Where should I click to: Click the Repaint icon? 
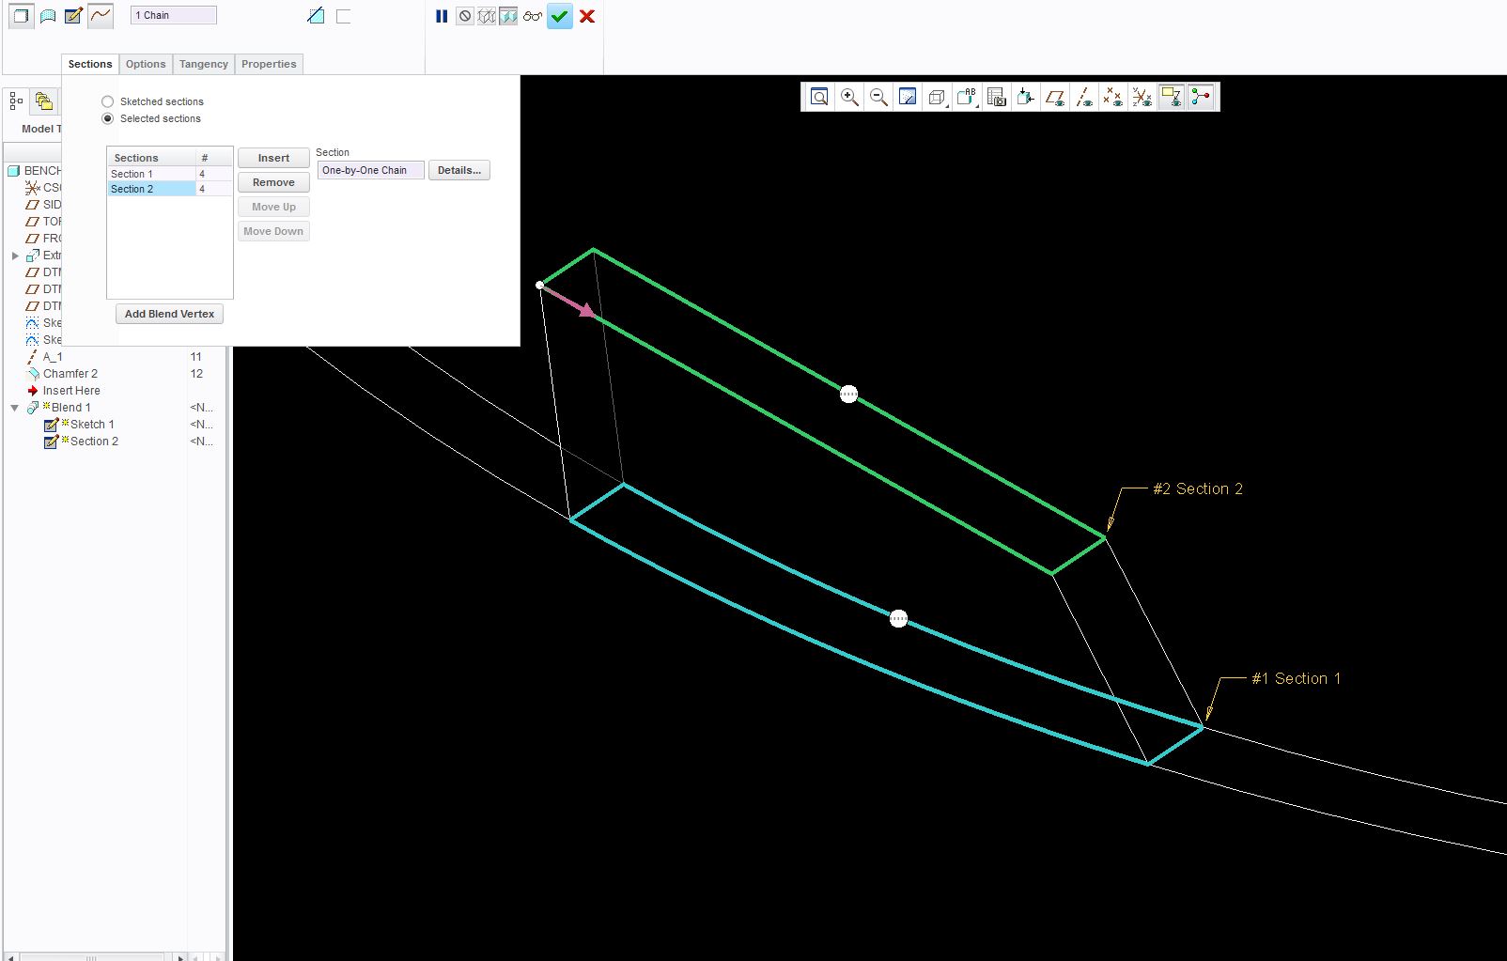pos(908,97)
